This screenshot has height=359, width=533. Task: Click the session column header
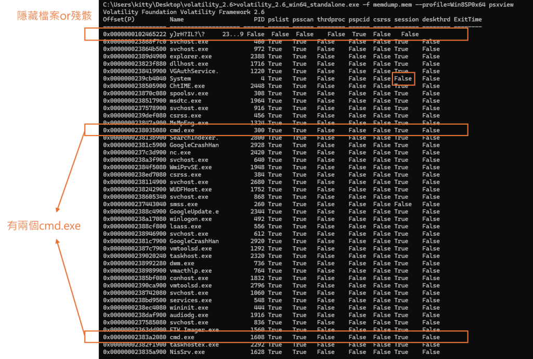(407, 20)
